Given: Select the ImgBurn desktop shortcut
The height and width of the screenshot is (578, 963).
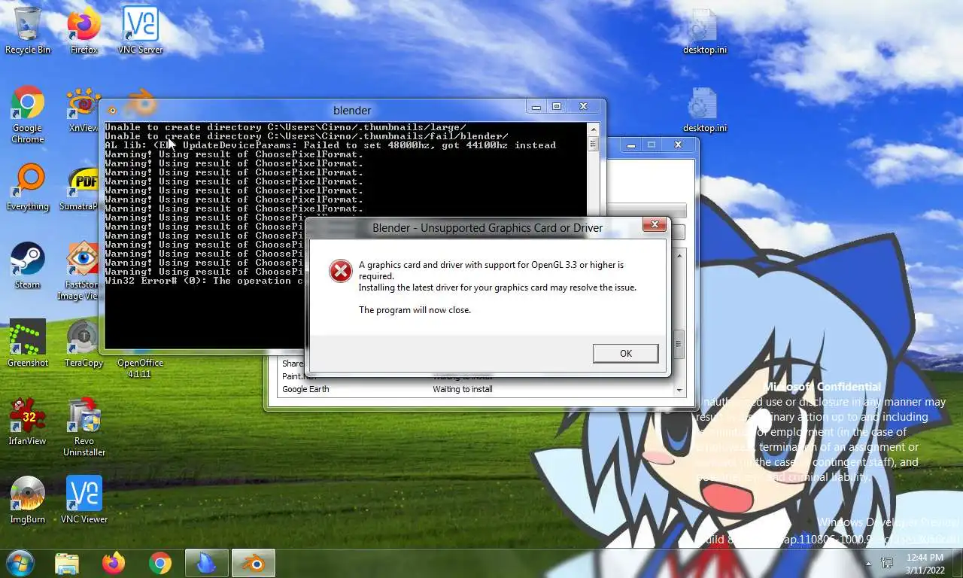Looking at the screenshot, I should click(x=28, y=500).
